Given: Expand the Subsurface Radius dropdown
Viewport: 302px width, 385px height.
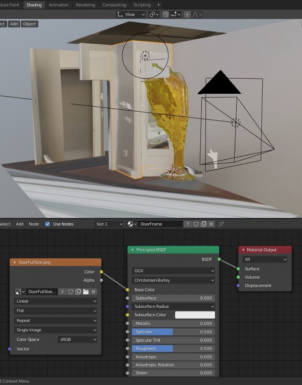Looking at the screenshot, I should tap(173, 306).
